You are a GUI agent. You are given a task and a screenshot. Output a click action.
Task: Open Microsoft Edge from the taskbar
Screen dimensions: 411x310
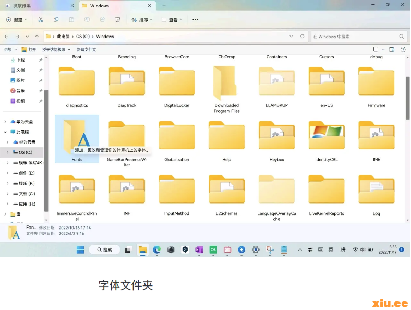click(156, 250)
